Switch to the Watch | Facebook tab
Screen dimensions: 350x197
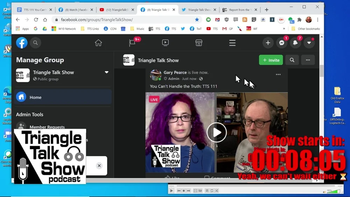76,10
